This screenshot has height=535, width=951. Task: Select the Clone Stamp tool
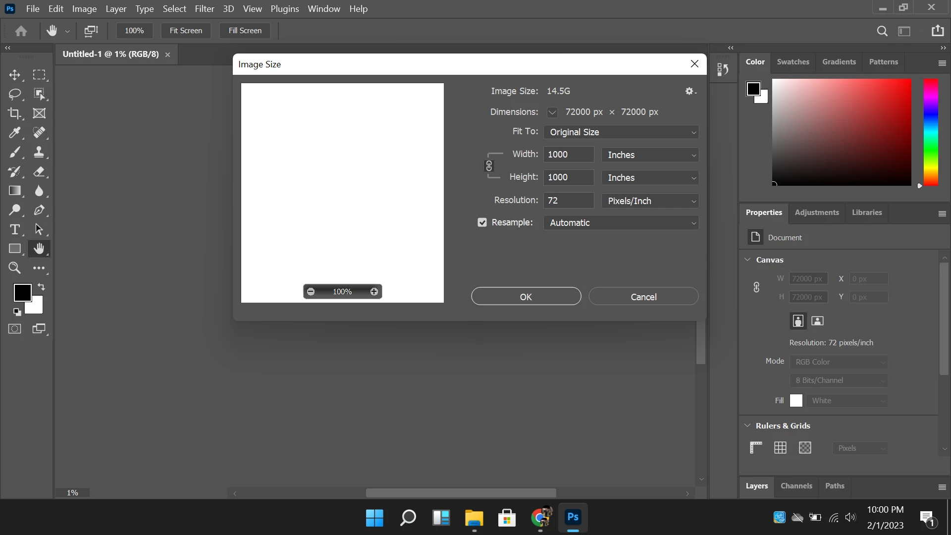pos(39,152)
